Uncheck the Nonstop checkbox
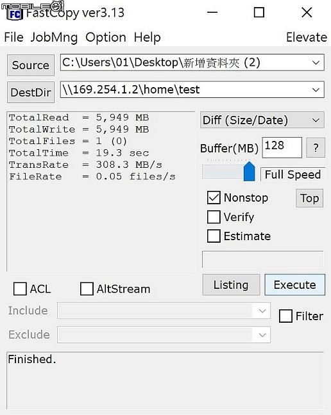Screen dimensions: 331x415 [214, 198]
